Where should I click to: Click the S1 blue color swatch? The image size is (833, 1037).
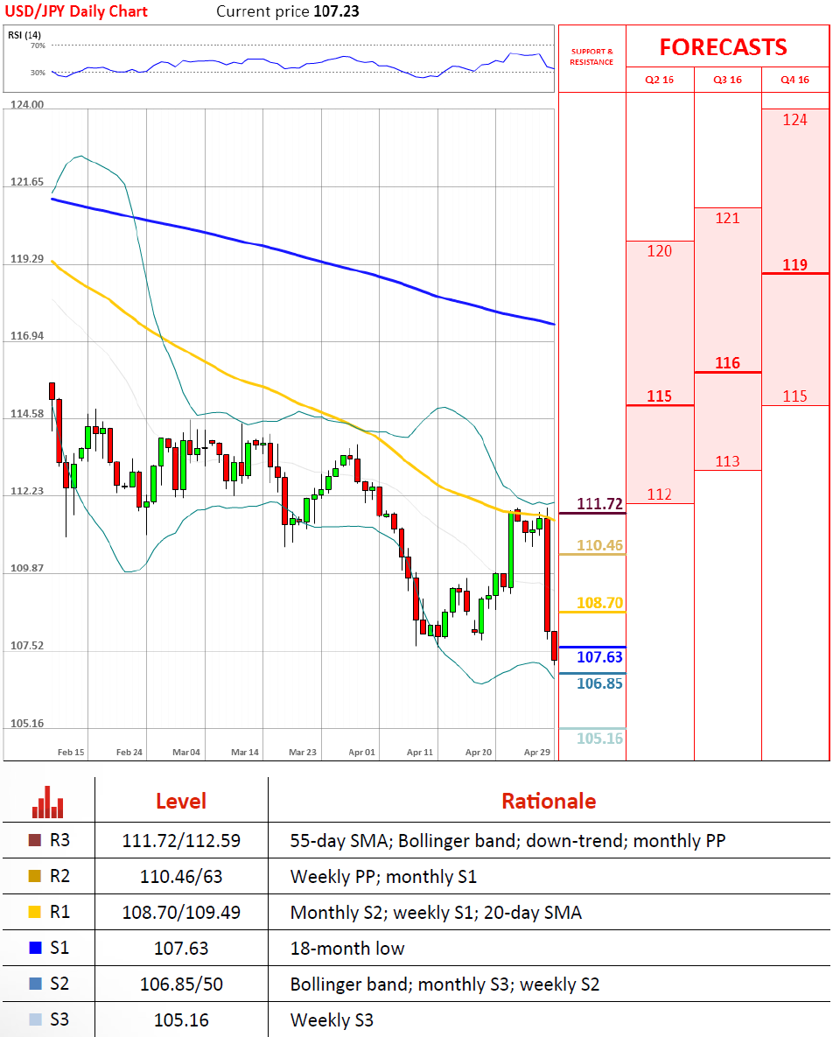pyautogui.click(x=35, y=948)
